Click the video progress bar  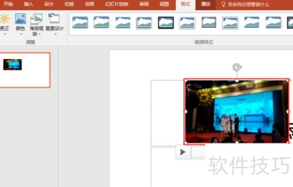(198, 152)
